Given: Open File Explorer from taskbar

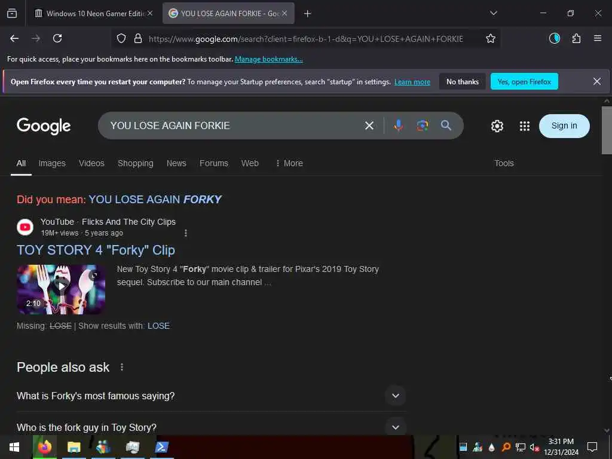Looking at the screenshot, I should click(74, 447).
